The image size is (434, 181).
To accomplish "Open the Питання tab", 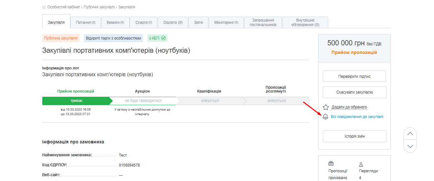I will click(86, 23).
